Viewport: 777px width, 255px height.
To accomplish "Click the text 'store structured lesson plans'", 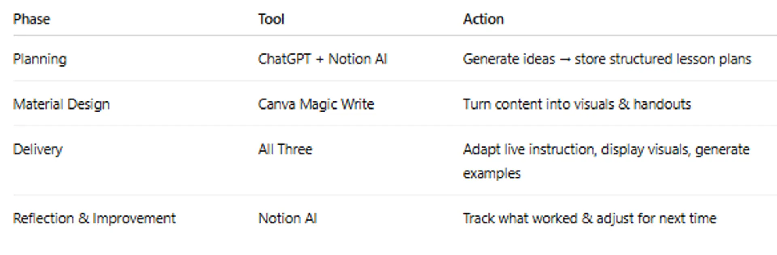I will (x=662, y=59).
